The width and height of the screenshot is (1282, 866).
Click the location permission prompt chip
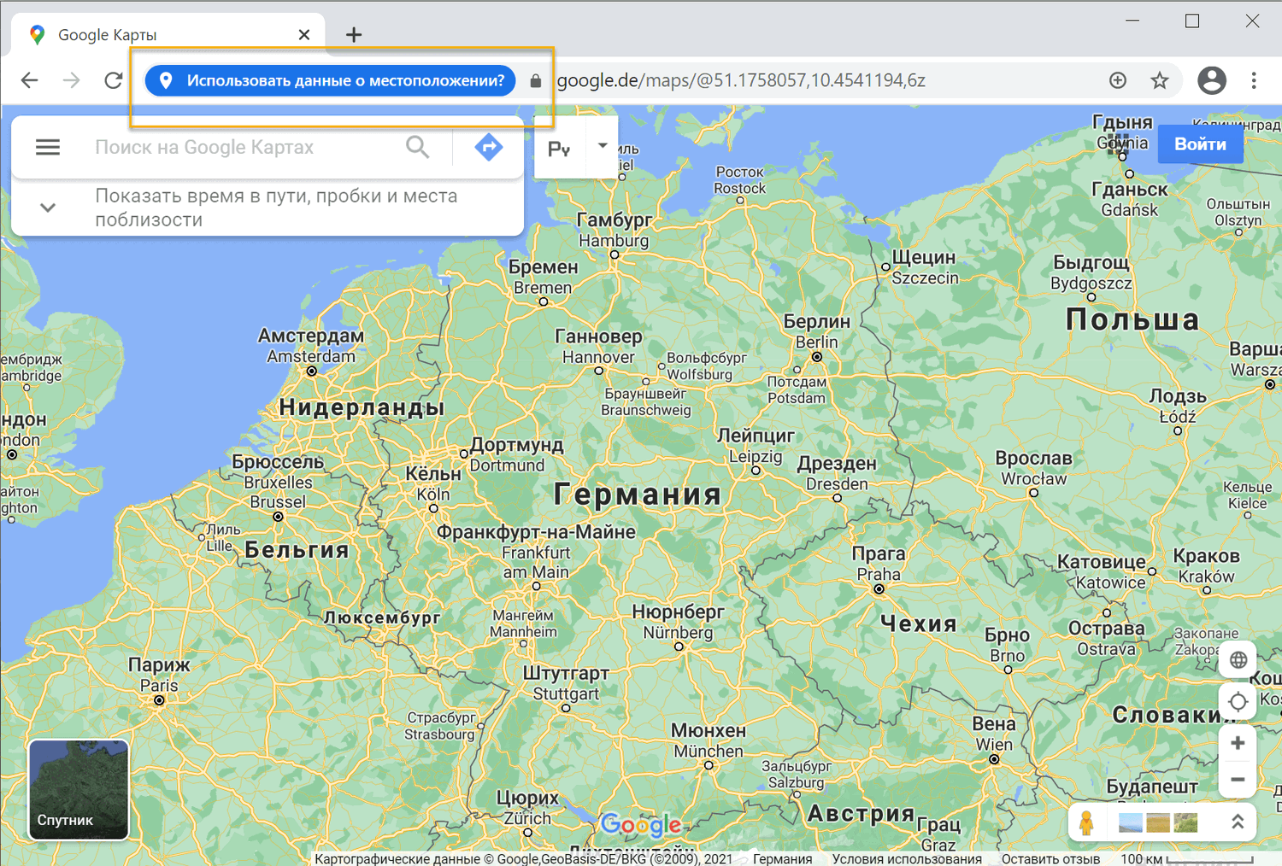330,81
